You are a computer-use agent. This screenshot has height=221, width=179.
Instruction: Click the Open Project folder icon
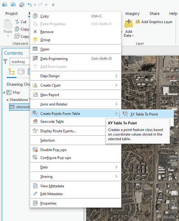tap(13, 5)
